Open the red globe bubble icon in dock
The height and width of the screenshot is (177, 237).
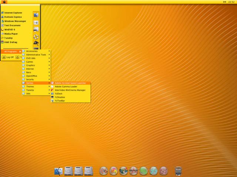(163, 171)
